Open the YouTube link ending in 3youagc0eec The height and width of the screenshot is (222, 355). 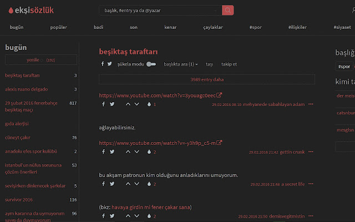(x=160, y=95)
